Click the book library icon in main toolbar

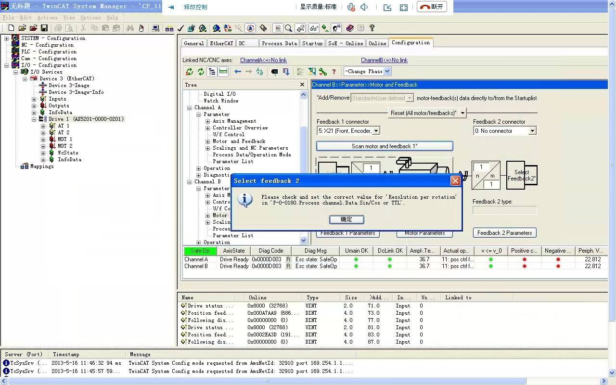tap(350, 28)
